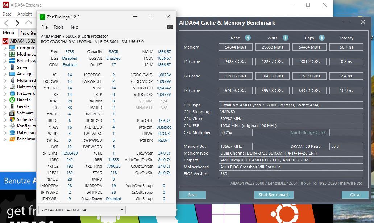Viewport: 374px width, 223px height.
Task: Click the Read info icon
Action: pos(248,38)
